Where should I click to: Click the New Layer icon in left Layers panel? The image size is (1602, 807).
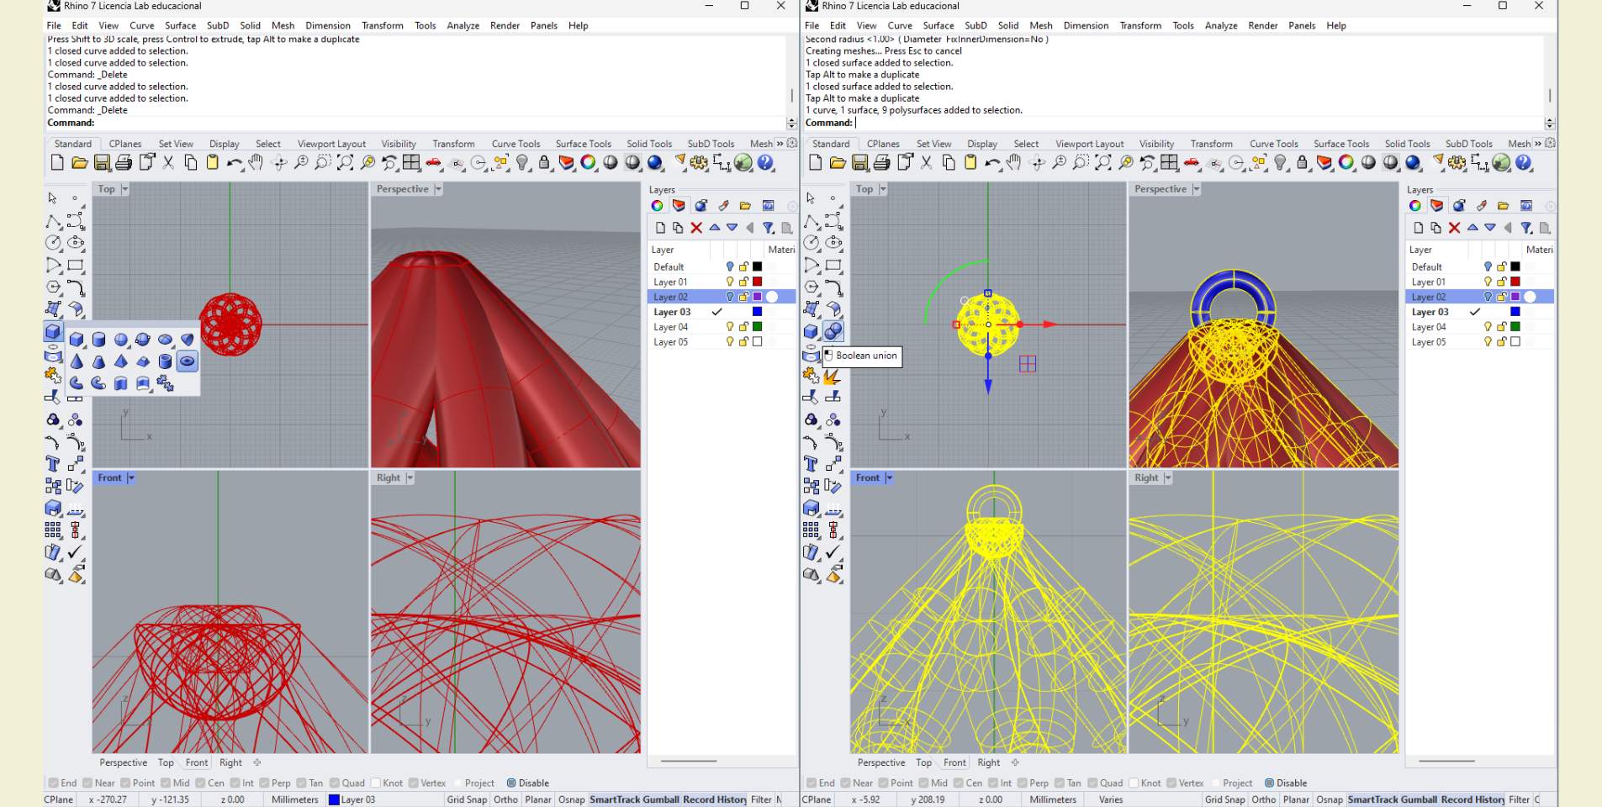click(660, 228)
